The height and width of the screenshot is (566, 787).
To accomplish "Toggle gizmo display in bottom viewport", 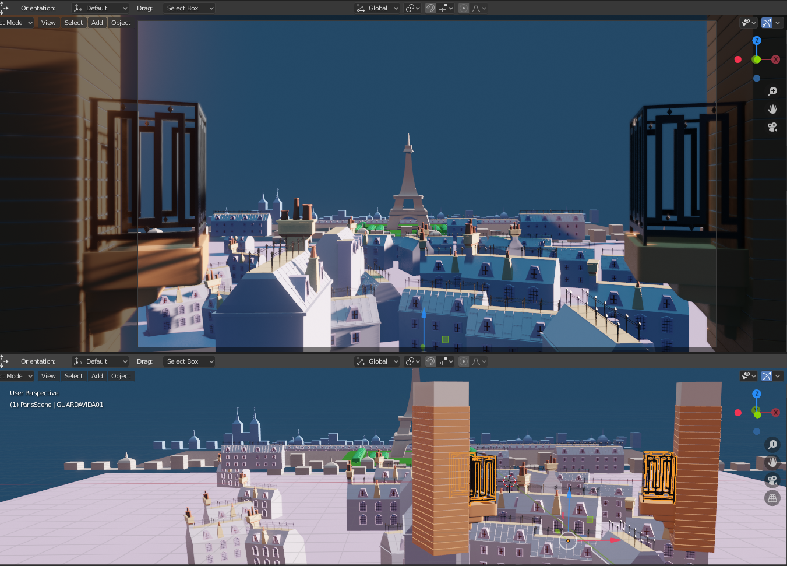I will (767, 376).
